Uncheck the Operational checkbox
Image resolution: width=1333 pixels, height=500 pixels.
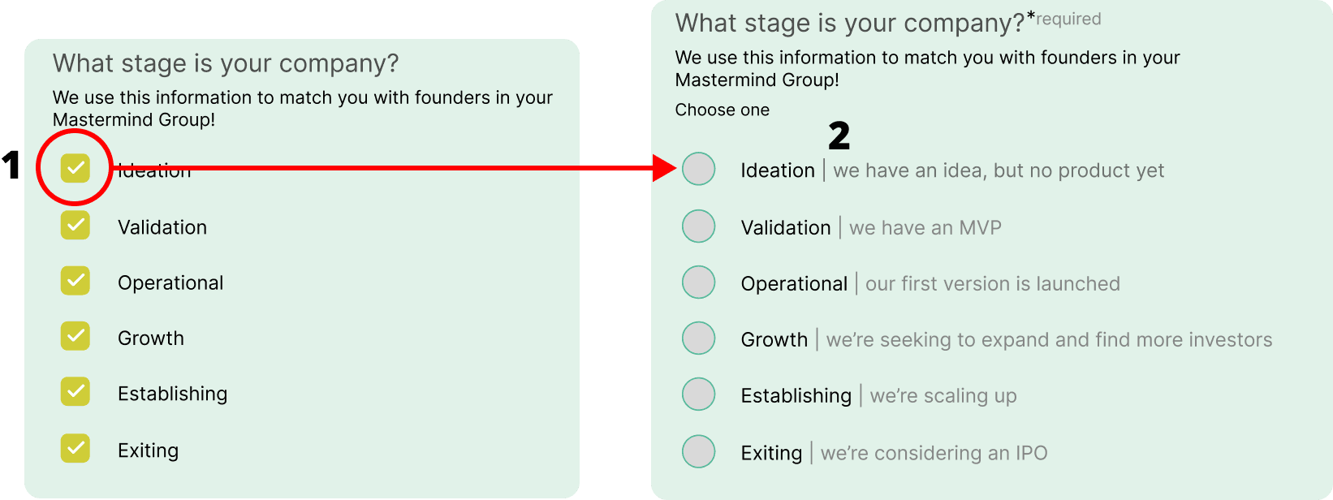click(75, 281)
